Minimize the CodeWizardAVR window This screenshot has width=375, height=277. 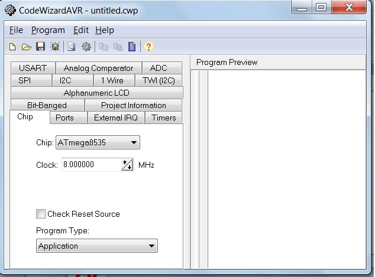point(302,8)
